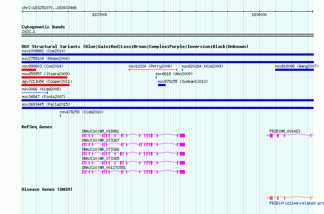
Task: Click the gray 2q32.1 cytogenetic band bar
Action: (x=167, y=35)
